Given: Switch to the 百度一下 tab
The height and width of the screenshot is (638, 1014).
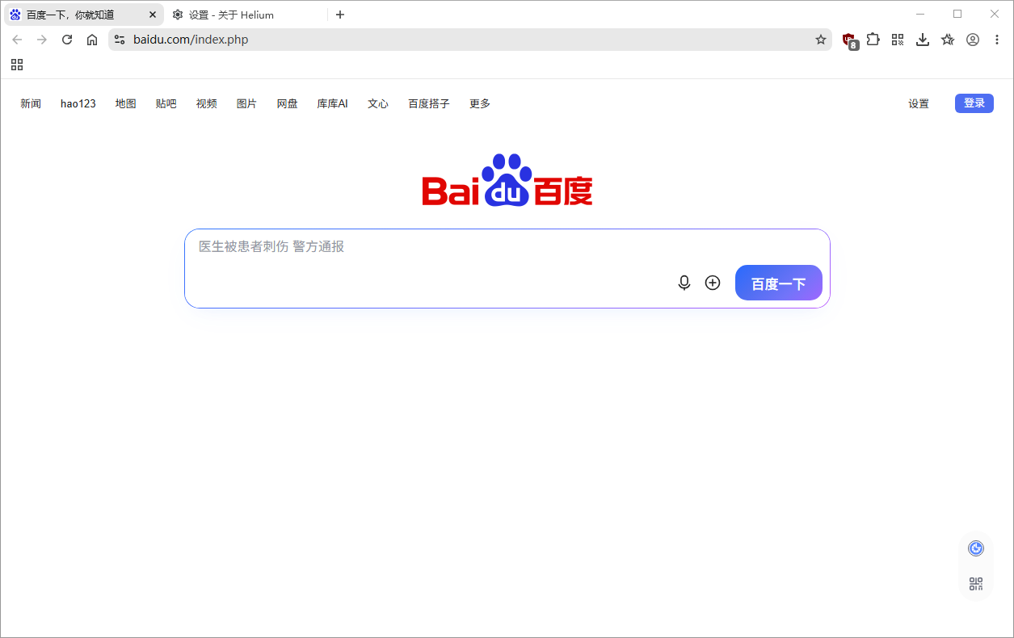Looking at the screenshot, I should pos(84,15).
